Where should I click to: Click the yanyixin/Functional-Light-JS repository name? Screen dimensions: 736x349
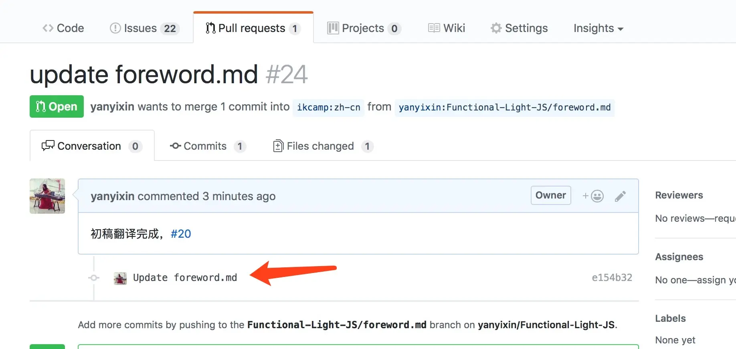click(x=546, y=325)
